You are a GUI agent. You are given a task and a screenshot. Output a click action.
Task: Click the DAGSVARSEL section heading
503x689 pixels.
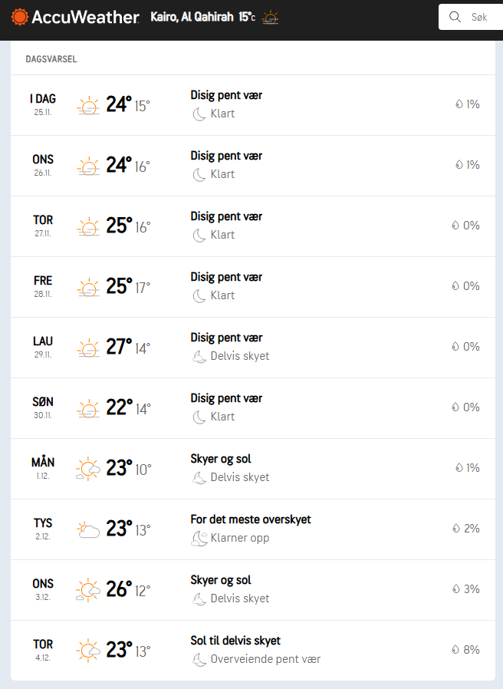pos(51,59)
